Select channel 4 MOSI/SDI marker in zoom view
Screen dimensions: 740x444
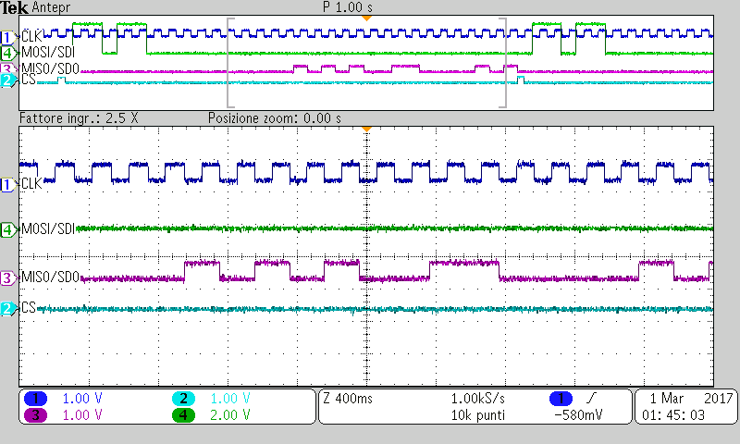coord(7,230)
